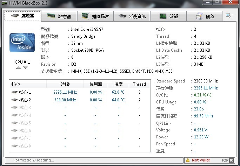The image size is (240, 166).
Task: Open the 效能 tab
Action: click(168, 16)
